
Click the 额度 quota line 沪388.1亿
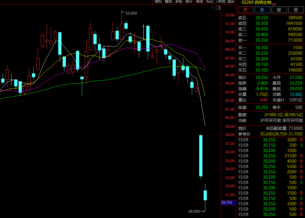click(x=273, y=115)
